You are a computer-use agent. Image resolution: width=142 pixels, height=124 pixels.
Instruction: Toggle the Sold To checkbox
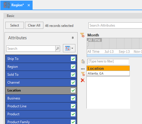(73, 75)
